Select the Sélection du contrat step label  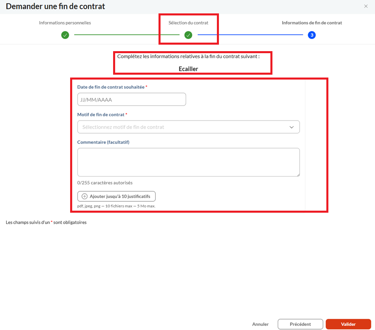click(x=188, y=23)
